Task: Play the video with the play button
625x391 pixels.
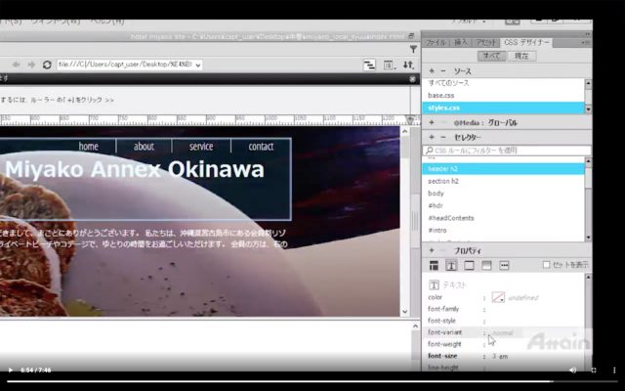Action: click(11, 370)
